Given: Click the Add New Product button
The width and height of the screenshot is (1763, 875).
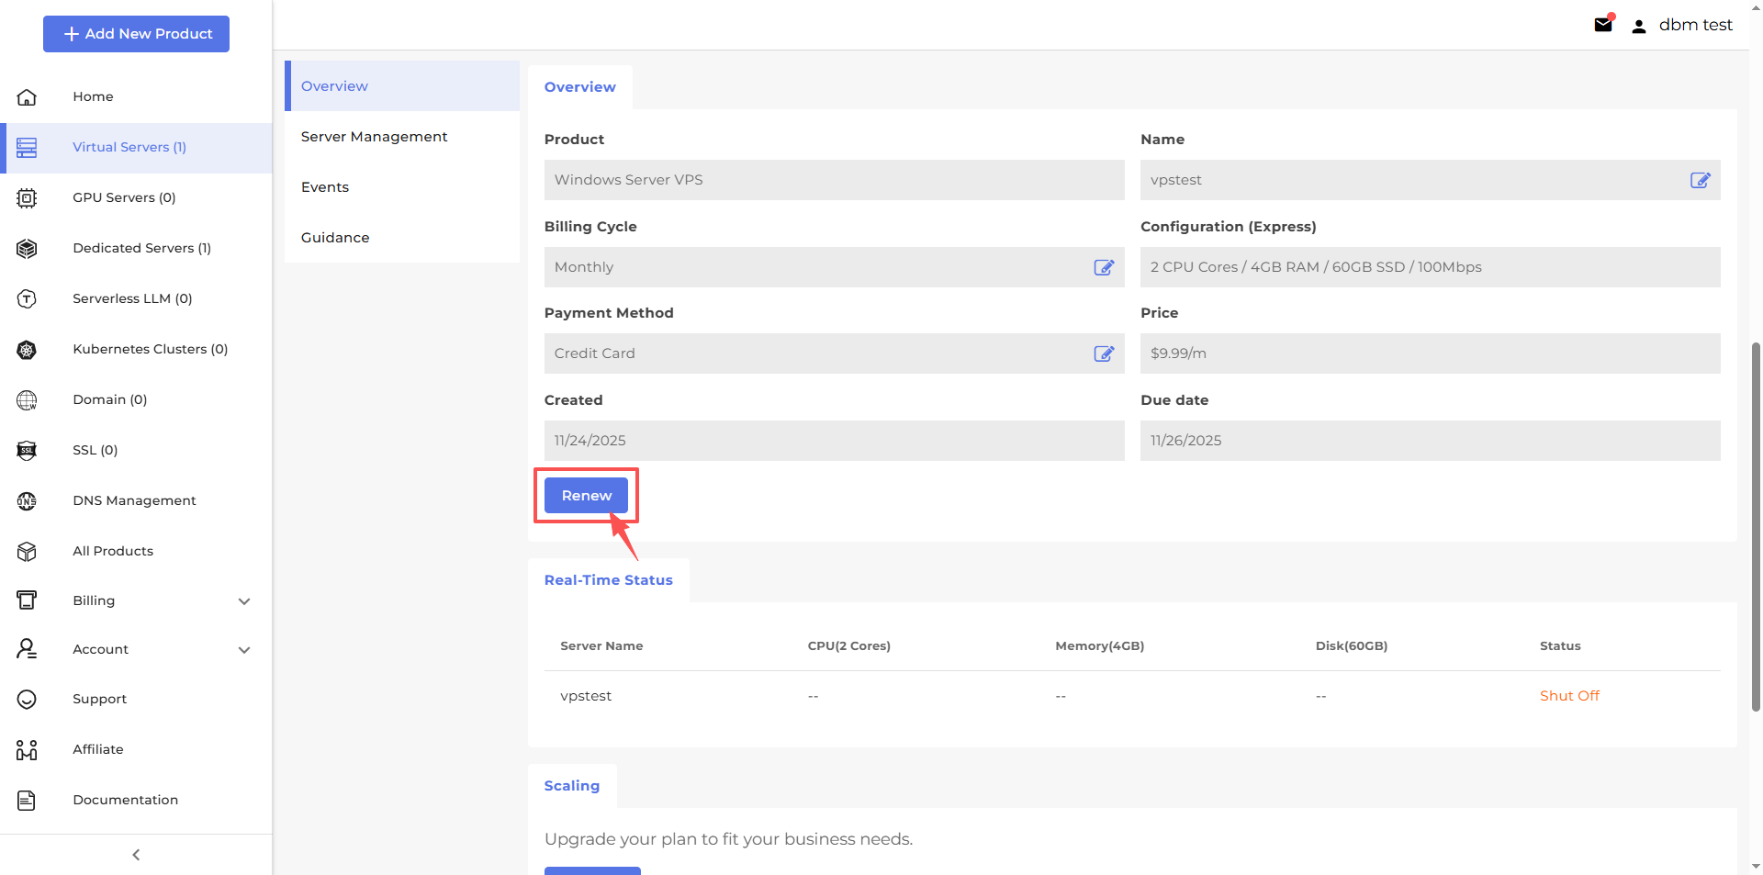Looking at the screenshot, I should [136, 34].
